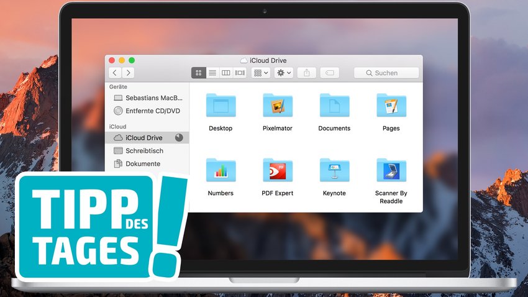Click the iCloud Drive window title
This screenshot has width=528, height=297.
coord(263,61)
